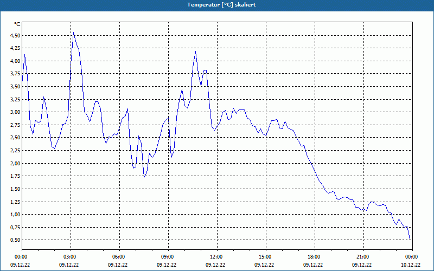Click the 3,75 y-axis label
The width and height of the screenshot is (434, 271).
[16, 74]
